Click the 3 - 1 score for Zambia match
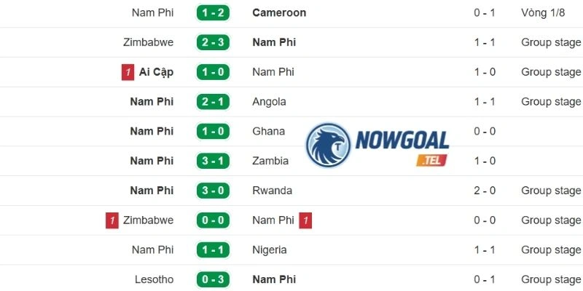 point(213,161)
